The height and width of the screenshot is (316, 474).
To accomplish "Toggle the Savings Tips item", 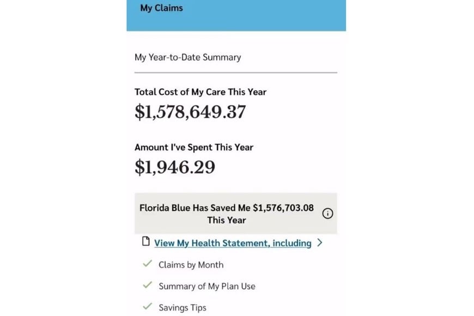I will [182, 307].
